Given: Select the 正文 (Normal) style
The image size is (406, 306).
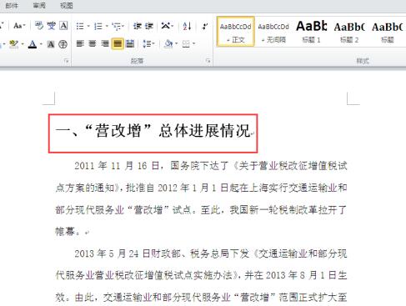Looking at the screenshot, I should click(x=235, y=32).
